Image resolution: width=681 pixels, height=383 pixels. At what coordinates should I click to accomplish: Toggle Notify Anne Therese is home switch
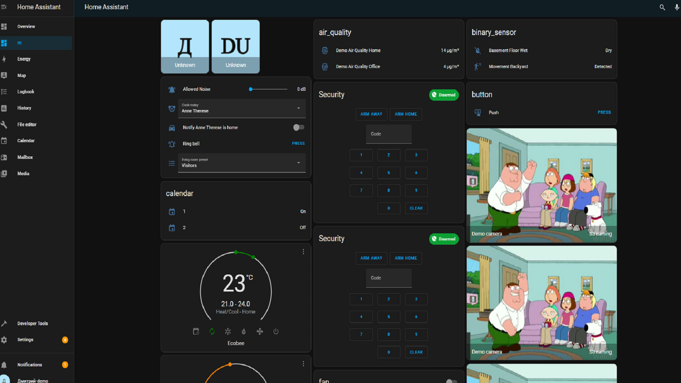click(299, 127)
